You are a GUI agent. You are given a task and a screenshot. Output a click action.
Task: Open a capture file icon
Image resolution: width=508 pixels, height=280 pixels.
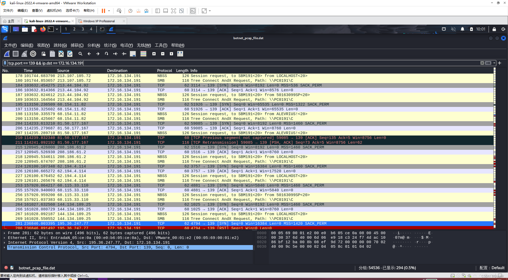(44, 54)
